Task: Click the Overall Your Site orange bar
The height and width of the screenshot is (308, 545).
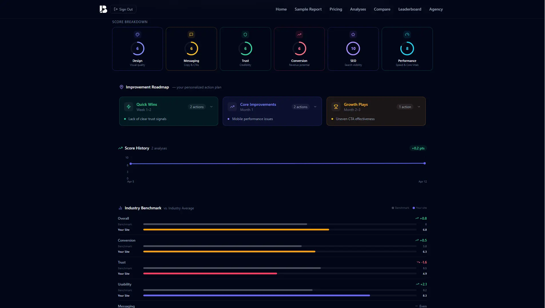Action: coord(236,230)
